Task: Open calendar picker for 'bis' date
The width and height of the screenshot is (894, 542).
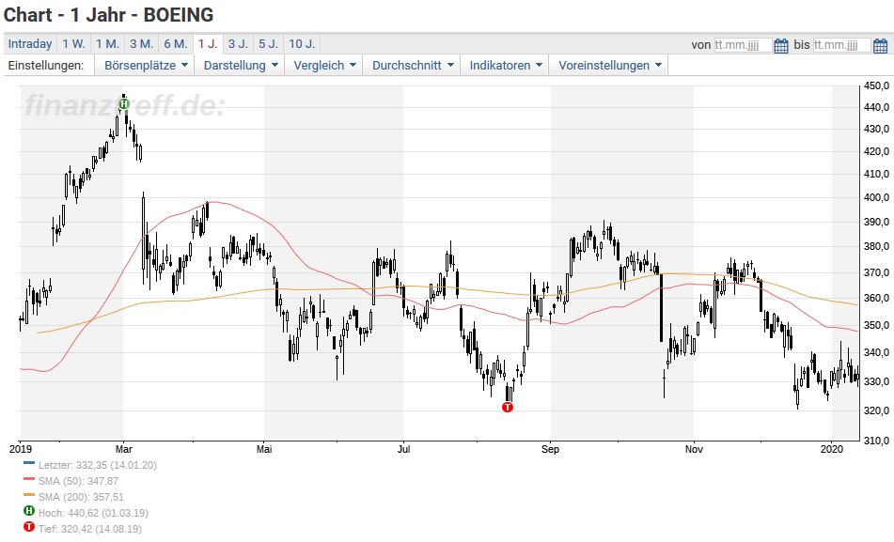Action: tap(880, 45)
